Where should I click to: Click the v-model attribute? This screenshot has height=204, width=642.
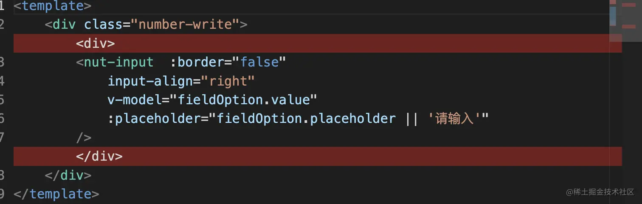[135, 100]
